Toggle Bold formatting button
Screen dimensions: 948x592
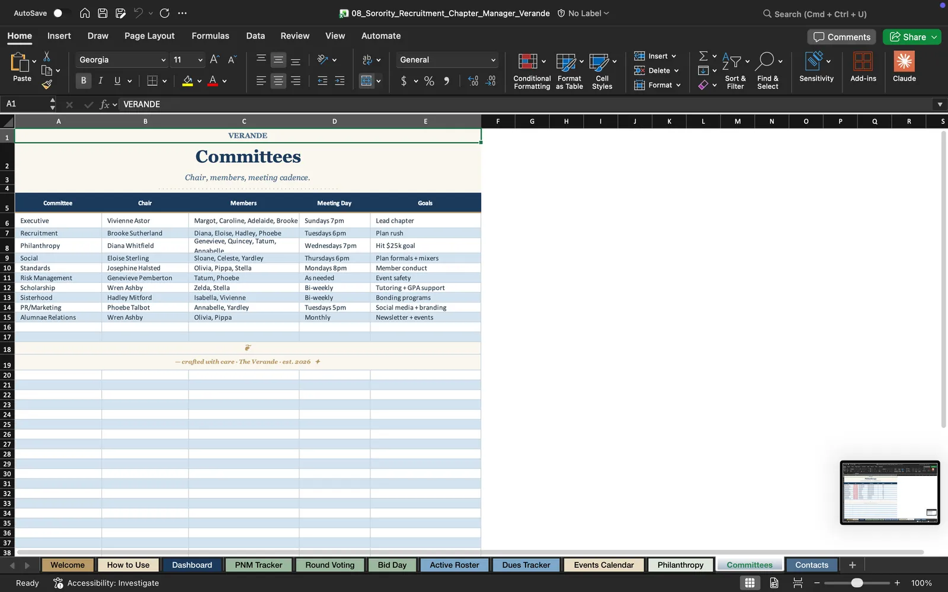coord(83,81)
